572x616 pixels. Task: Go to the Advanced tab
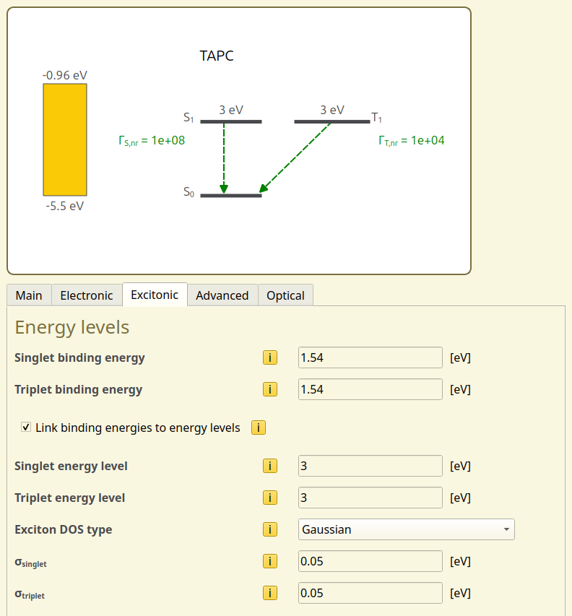[x=222, y=295]
